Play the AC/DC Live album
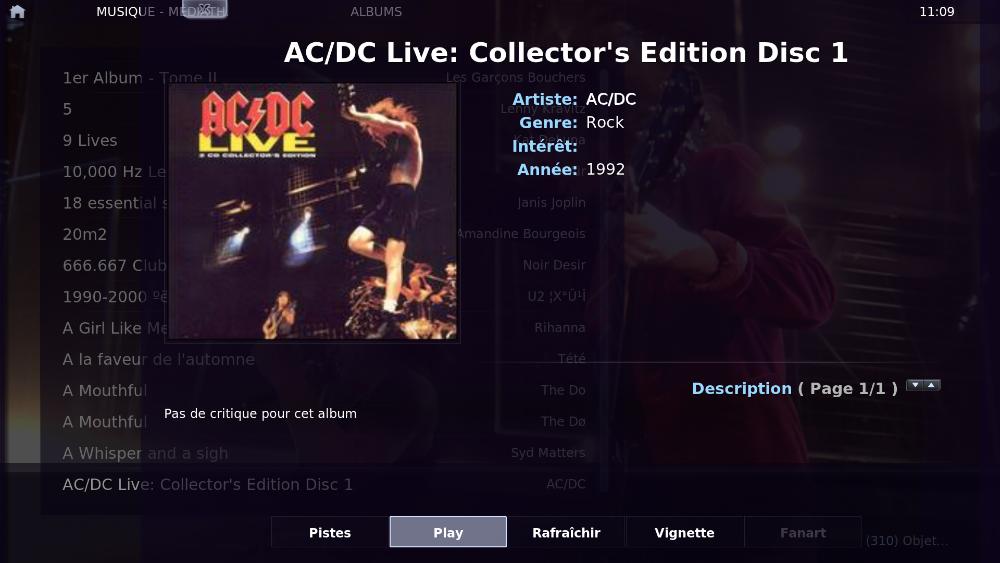Viewport: 1000px width, 563px height. 448,532
